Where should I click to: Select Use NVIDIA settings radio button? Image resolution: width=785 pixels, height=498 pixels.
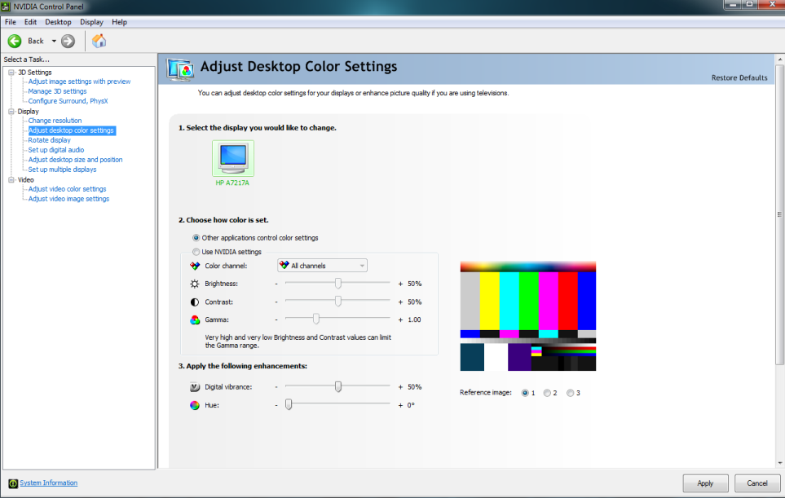tap(196, 252)
